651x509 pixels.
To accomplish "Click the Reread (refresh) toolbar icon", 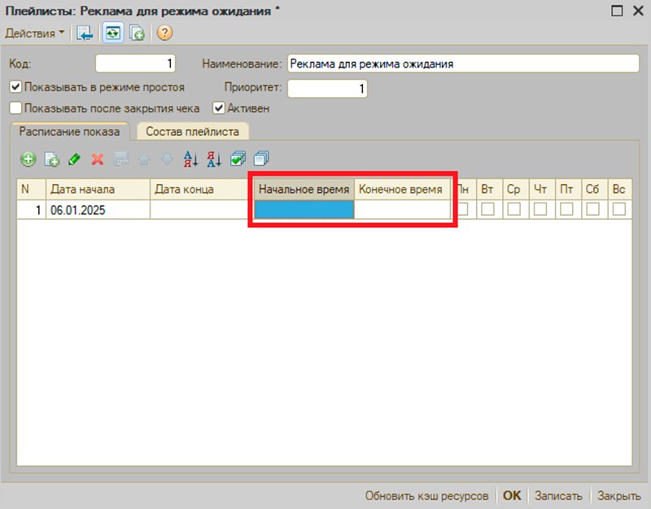I will tap(113, 33).
